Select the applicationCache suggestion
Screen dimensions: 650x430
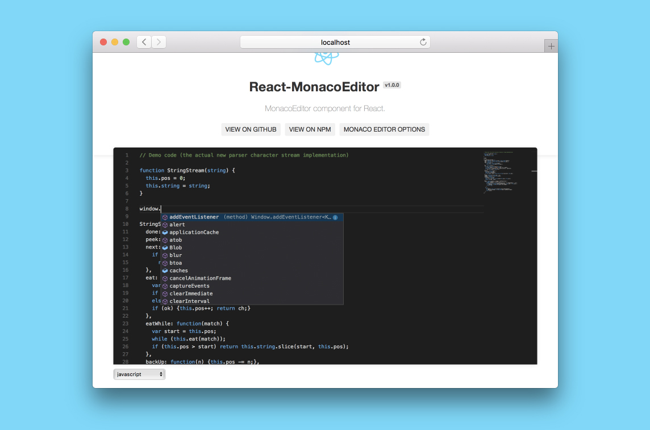pyautogui.click(x=252, y=232)
